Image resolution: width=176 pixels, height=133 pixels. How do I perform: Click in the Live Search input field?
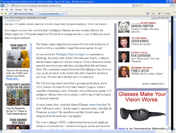(x=156, y=6)
